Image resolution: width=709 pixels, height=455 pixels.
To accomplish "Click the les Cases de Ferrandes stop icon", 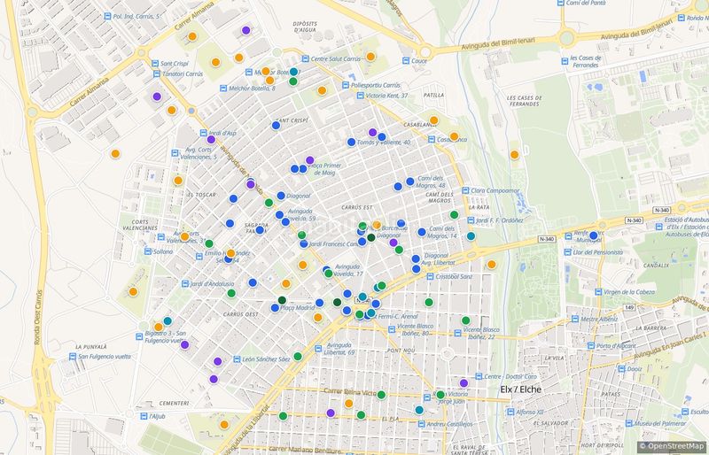I will [565, 61].
